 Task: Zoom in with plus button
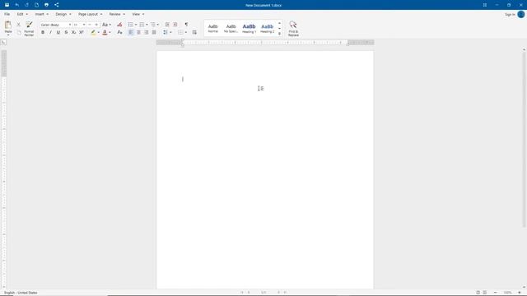[520, 293]
